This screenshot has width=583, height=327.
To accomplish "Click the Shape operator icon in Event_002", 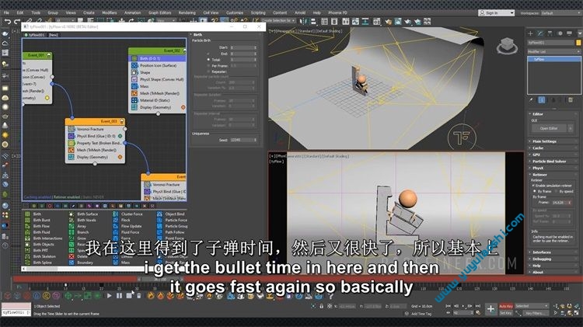I will coord(134,72).
